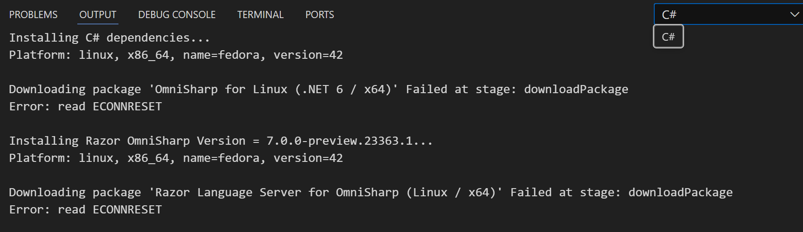The width and height of the screenshot is (803, 232).
Task: Switch to the PROBLEMS tab
Action: click(33, 15)
